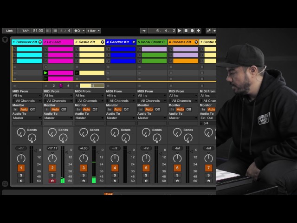Launch first cyan clip in Takeover Kit
The image size is (297, 223).
(14, 49)
